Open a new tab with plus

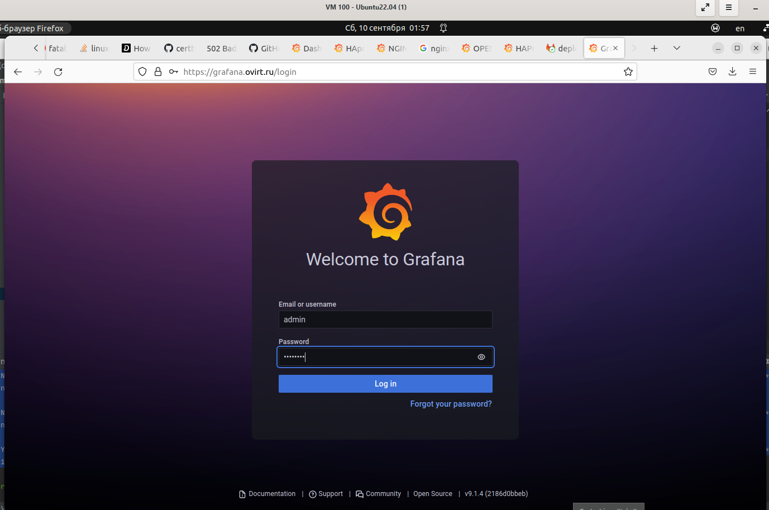(x=655, y=49)
